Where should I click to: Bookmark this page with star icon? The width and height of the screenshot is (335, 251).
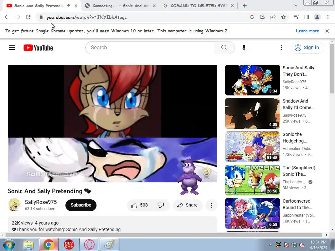click(283, 17)
